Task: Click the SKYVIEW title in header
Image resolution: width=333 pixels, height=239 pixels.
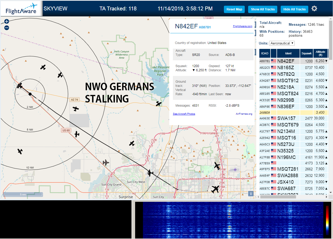Action: (55, 9)
